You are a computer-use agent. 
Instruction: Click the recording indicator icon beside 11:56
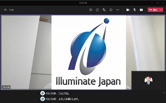(x=5, y=10)
